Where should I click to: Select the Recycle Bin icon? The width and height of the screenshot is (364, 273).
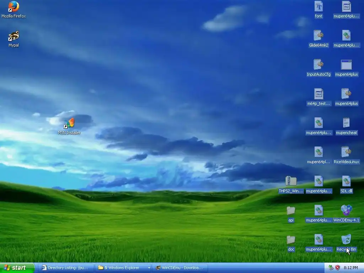pos(346,242)
